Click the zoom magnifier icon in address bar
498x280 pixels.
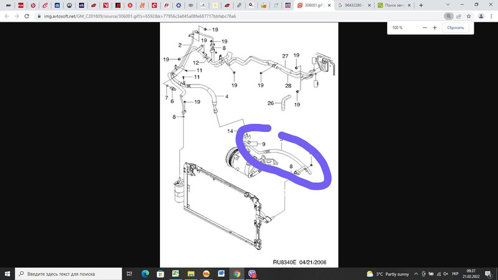(449, 16)
